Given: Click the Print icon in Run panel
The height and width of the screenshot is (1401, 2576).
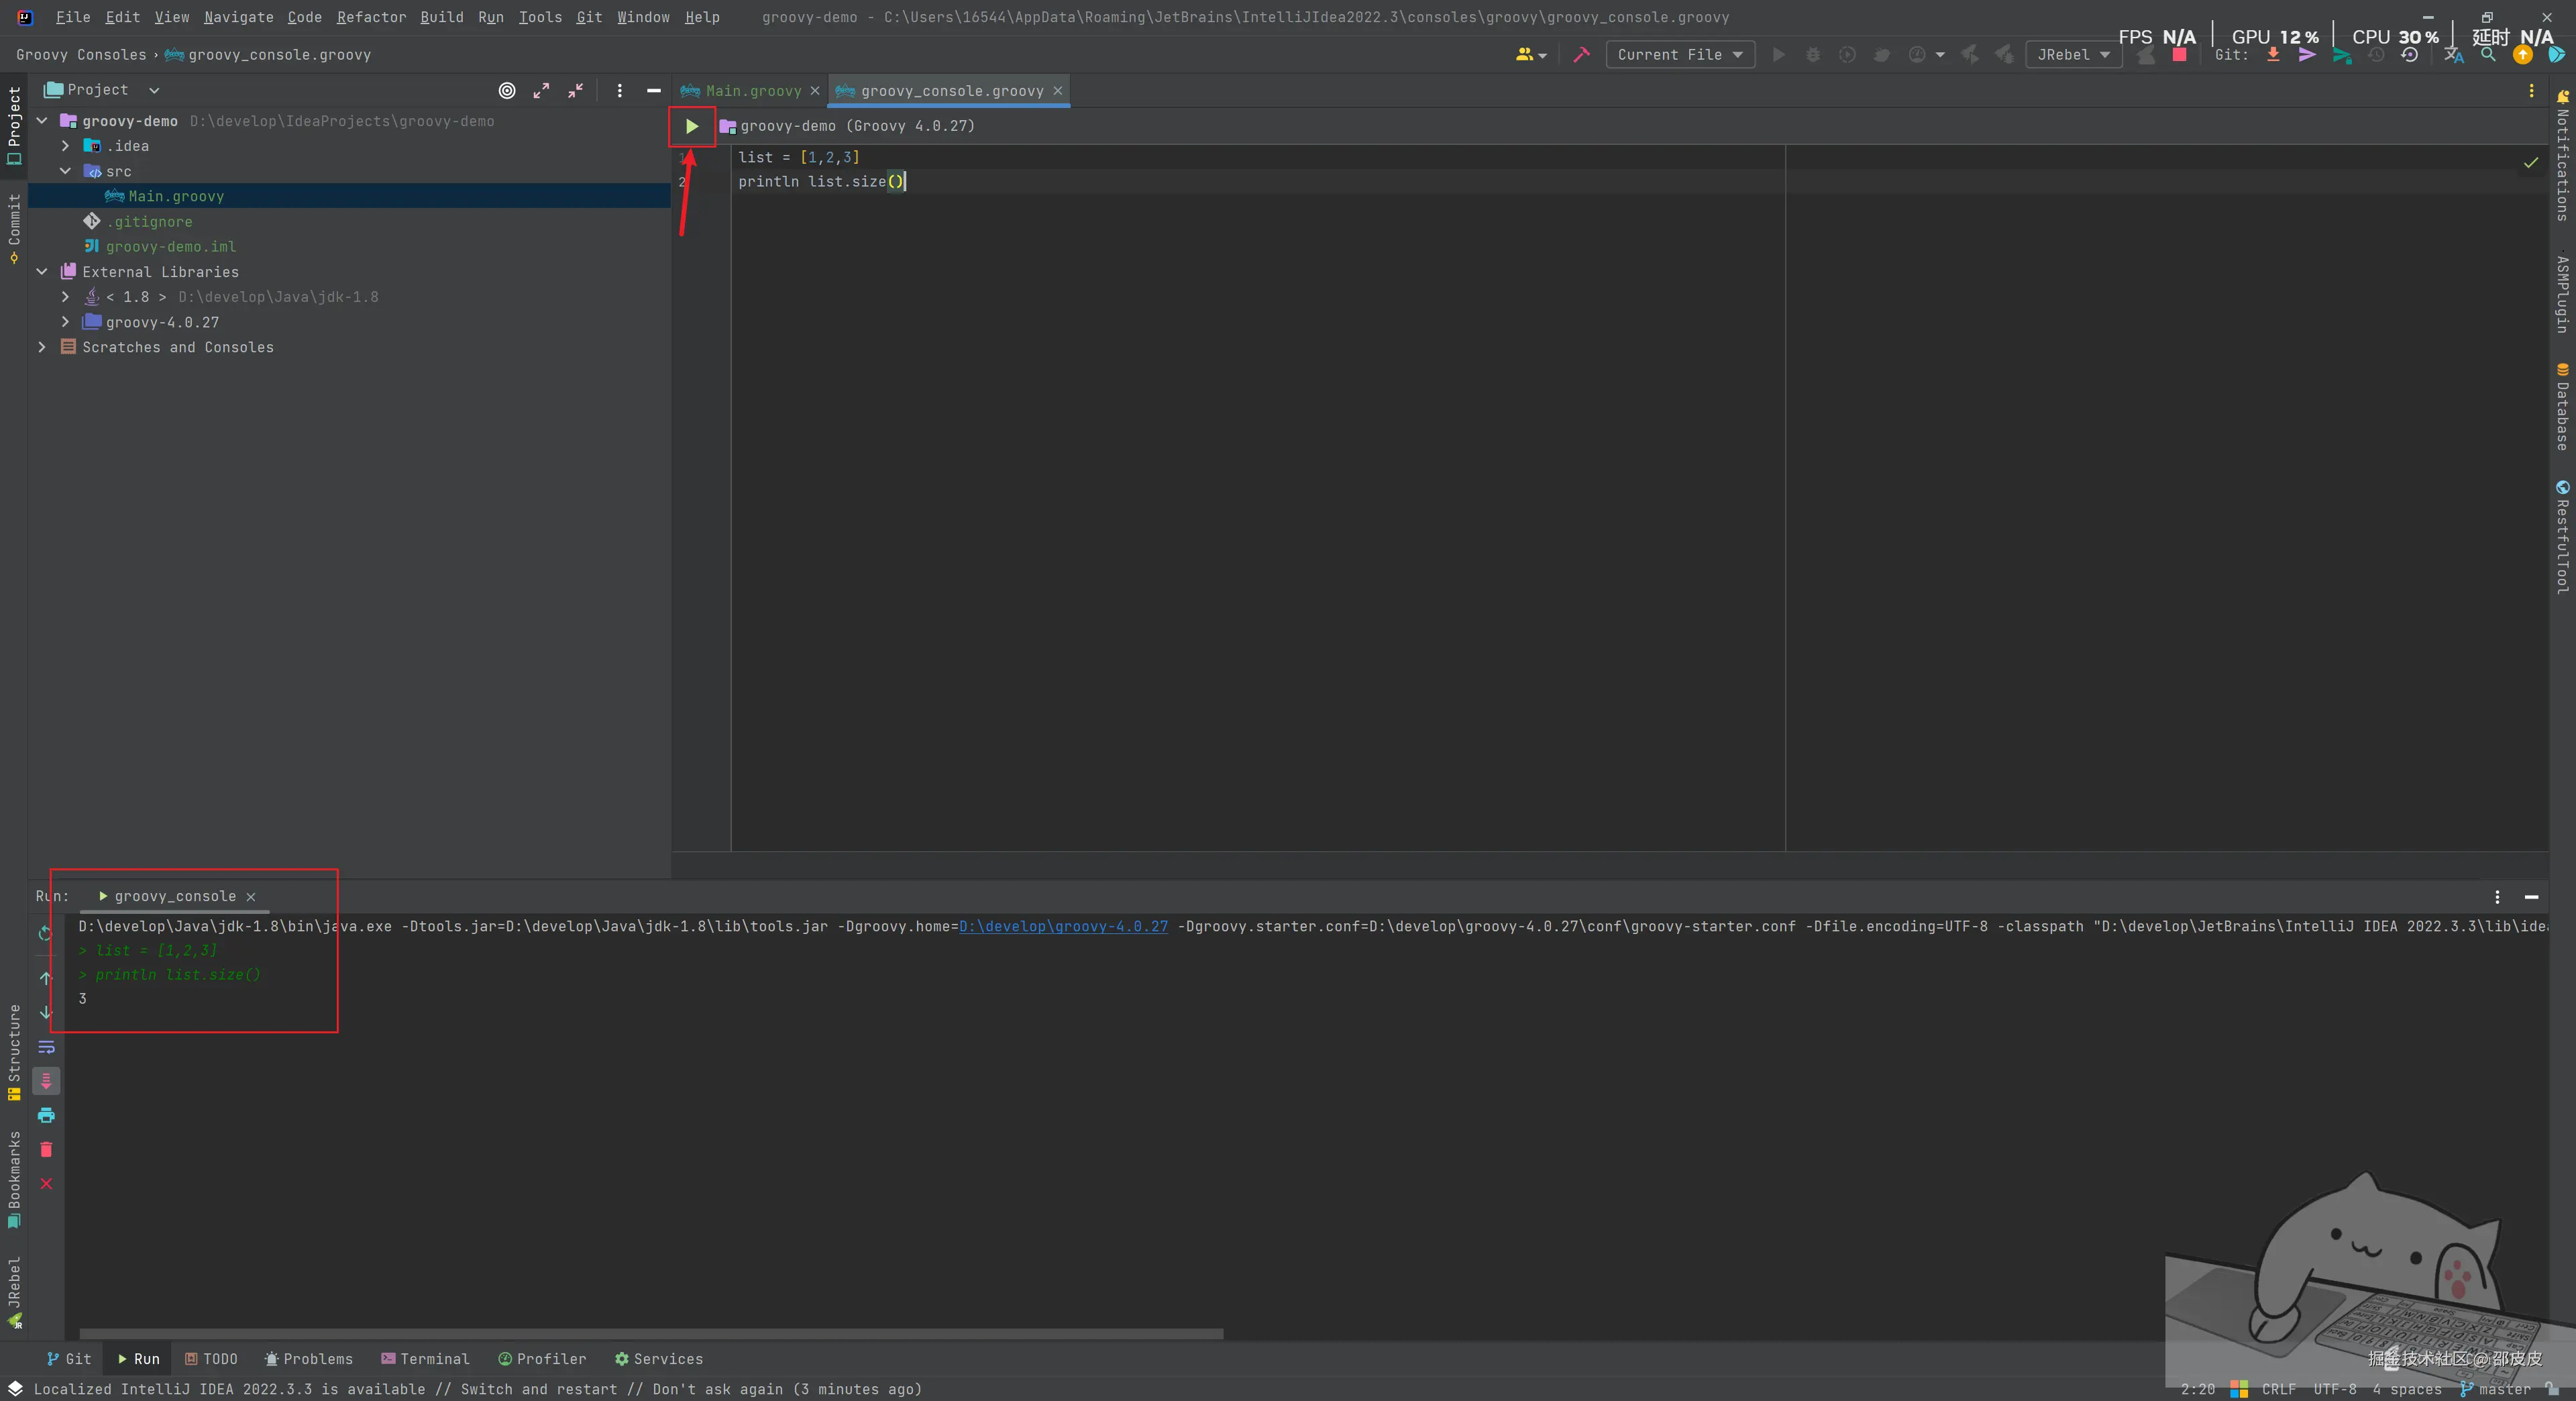Looking at the screenshot, I should click(x=46, y=1115).
